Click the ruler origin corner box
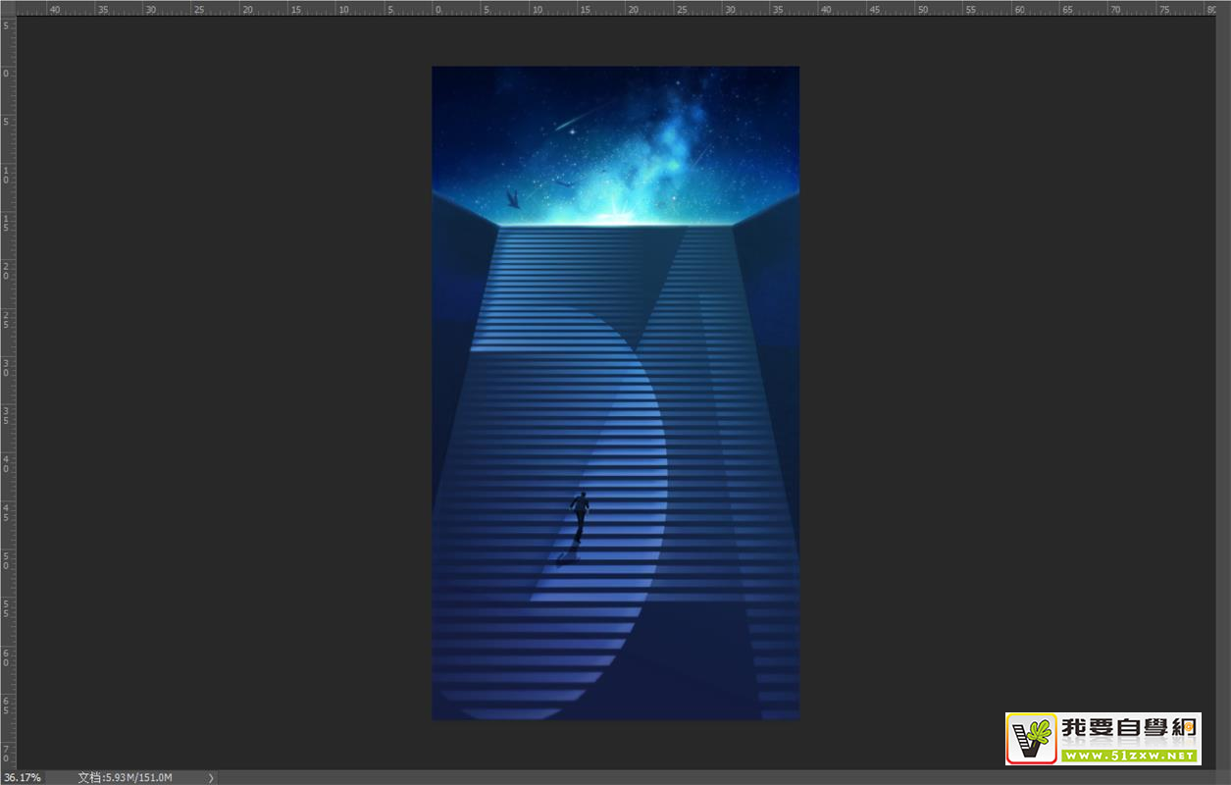1231x785 pixels. (8, 8)
